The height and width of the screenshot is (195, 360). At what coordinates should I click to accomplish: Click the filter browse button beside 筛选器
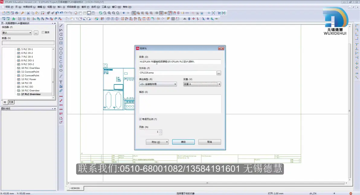36,33
